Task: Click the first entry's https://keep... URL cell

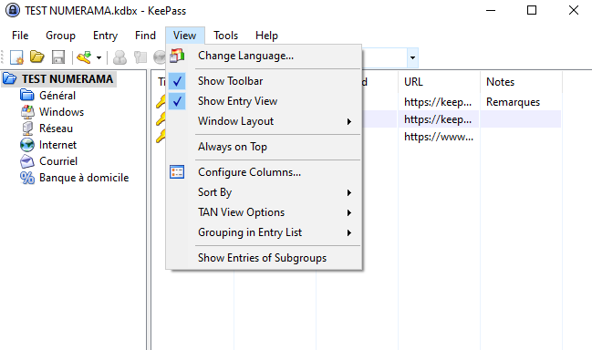Action: click(x=439, y=102)
